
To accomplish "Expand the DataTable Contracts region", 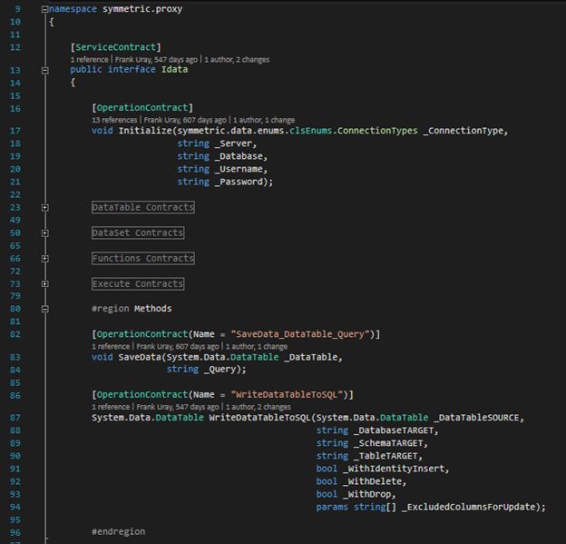I will (44, 208).
